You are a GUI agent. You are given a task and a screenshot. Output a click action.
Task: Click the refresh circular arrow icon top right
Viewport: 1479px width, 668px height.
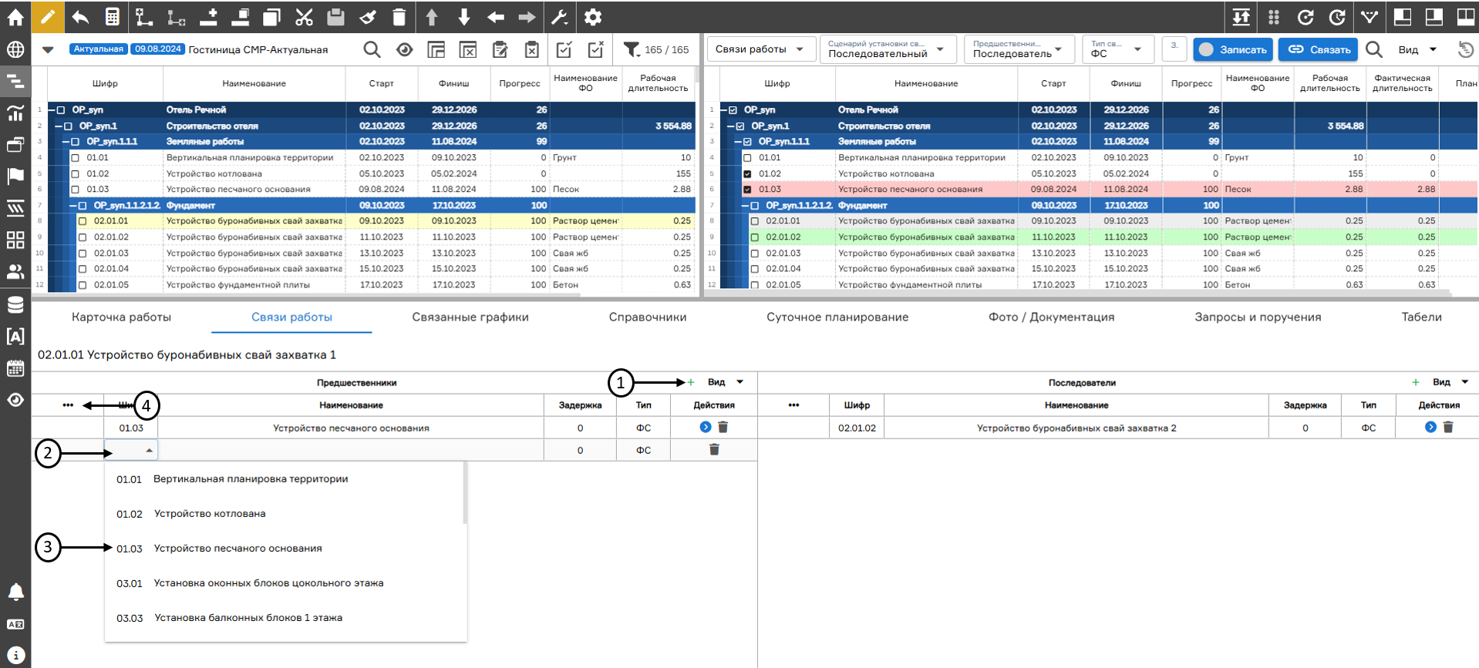pos(1305,17)
